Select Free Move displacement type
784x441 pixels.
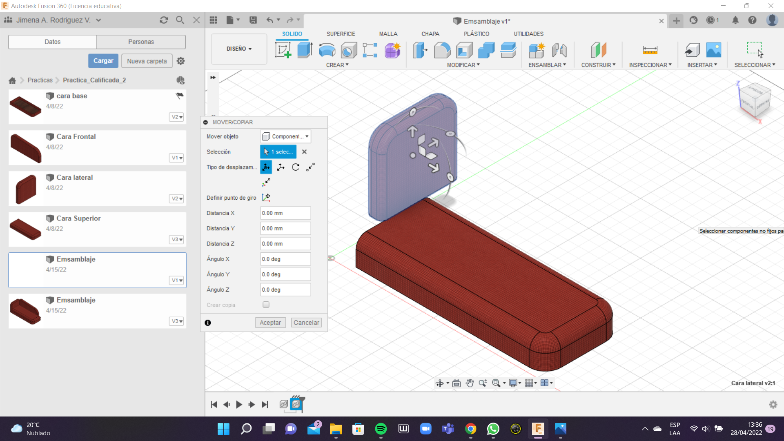[x=266, y=167]
